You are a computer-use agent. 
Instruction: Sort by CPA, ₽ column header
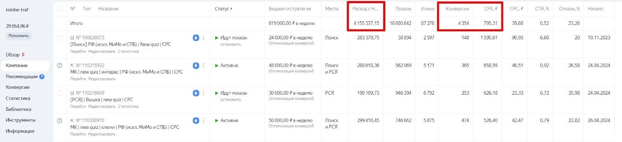pos(491,9)
